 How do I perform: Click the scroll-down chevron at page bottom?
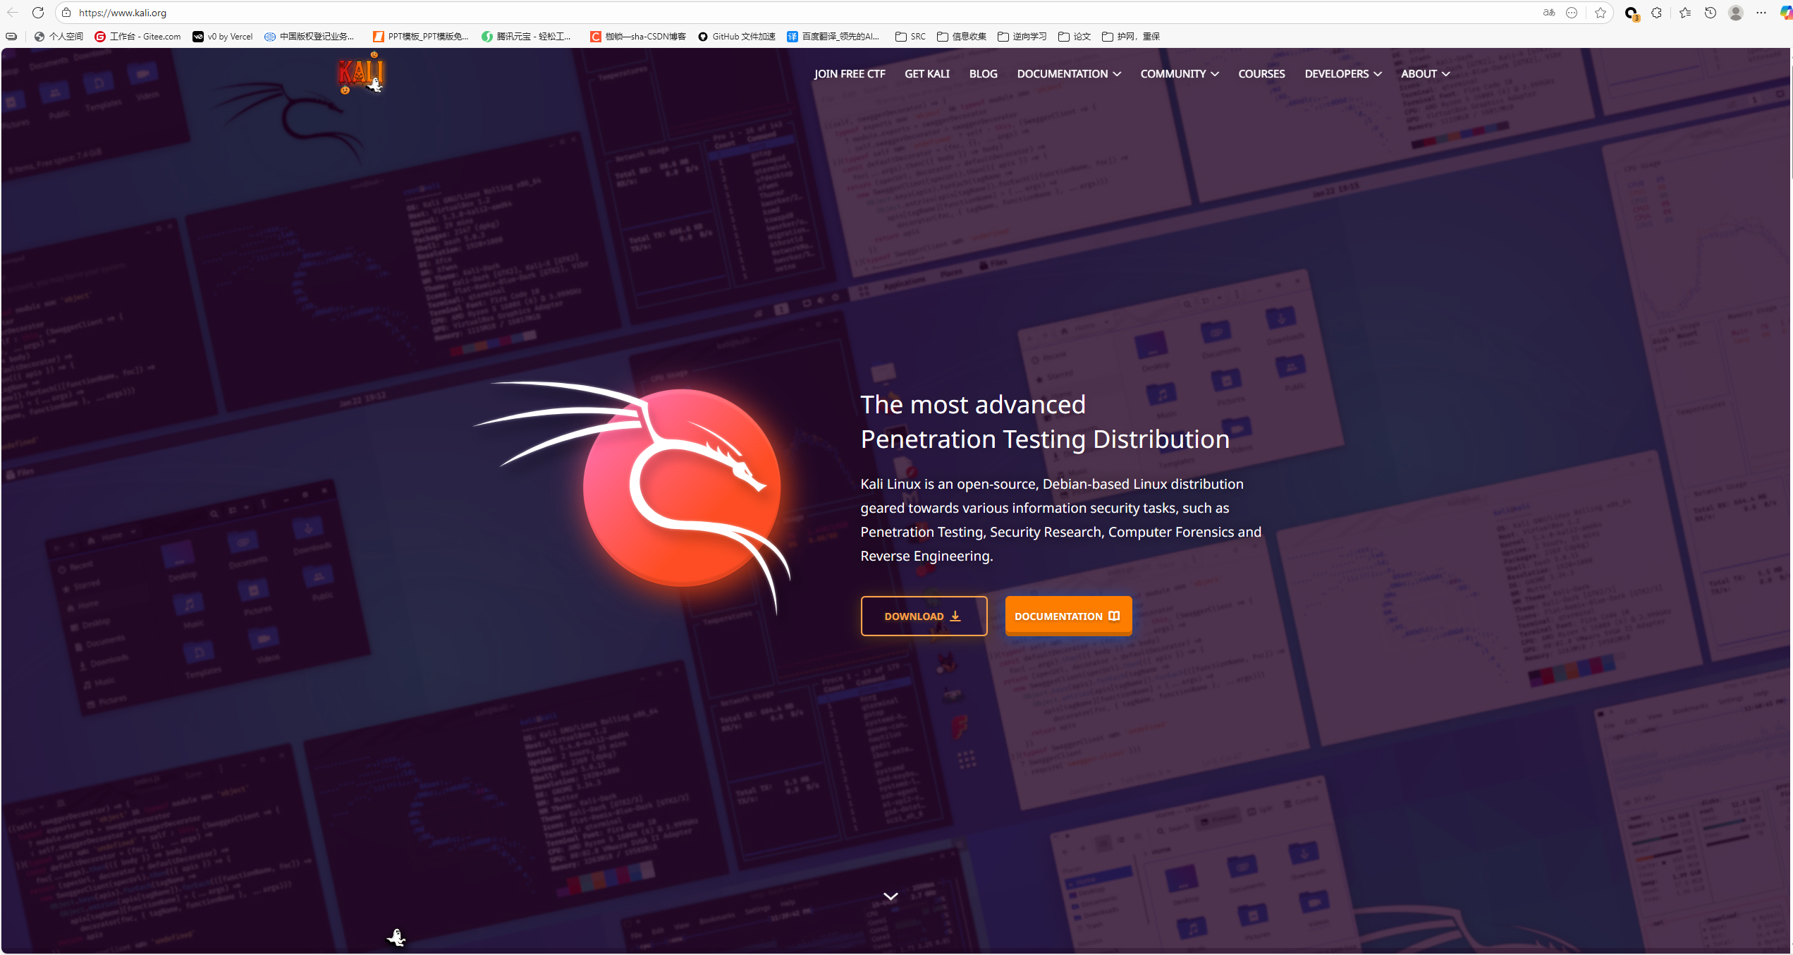click(891, 896)
